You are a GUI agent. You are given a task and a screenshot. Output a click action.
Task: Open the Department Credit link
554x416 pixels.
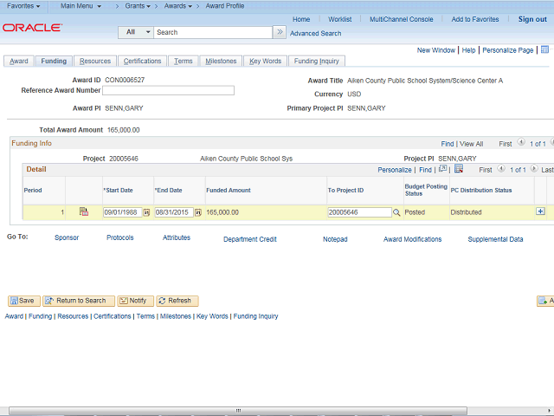click(x=250, y=239)
